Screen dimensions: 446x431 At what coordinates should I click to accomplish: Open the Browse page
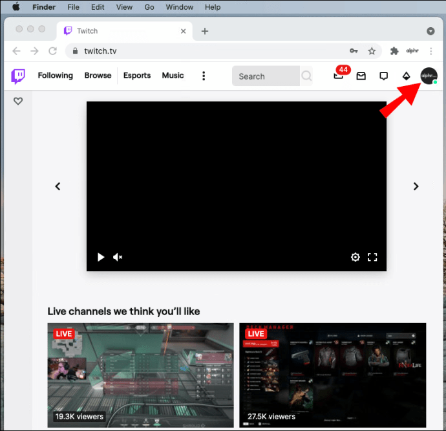click(x=98, y=76)
